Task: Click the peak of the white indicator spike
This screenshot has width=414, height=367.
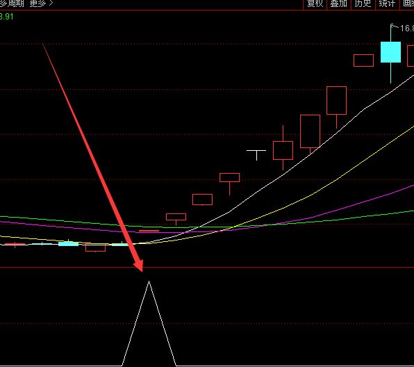Action: 149,282
